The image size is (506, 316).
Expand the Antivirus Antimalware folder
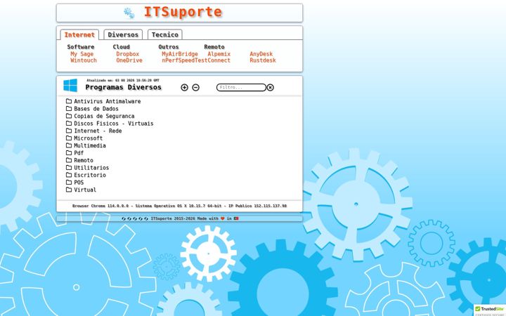pyautogui.click(x=108, y=101)
